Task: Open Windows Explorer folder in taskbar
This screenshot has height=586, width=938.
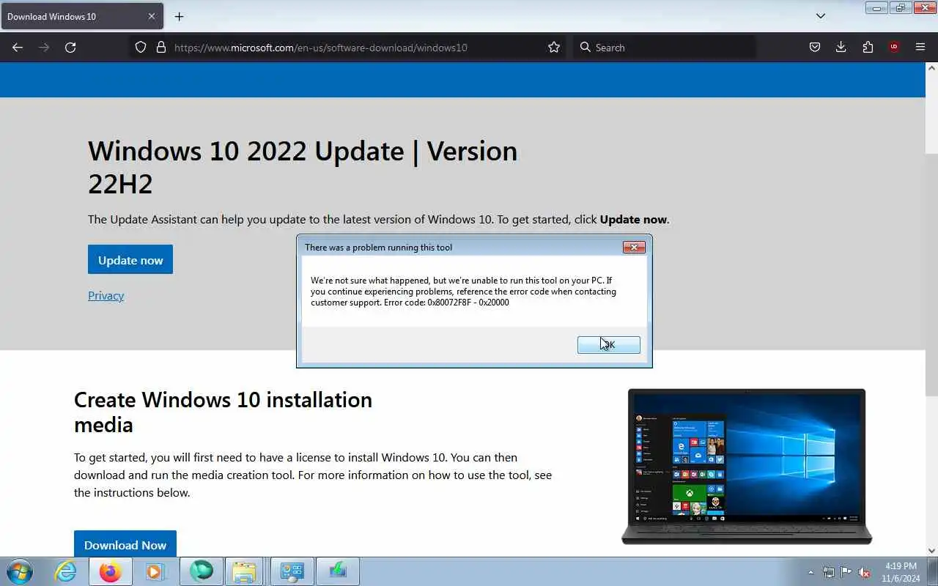Action: point(244,571)
